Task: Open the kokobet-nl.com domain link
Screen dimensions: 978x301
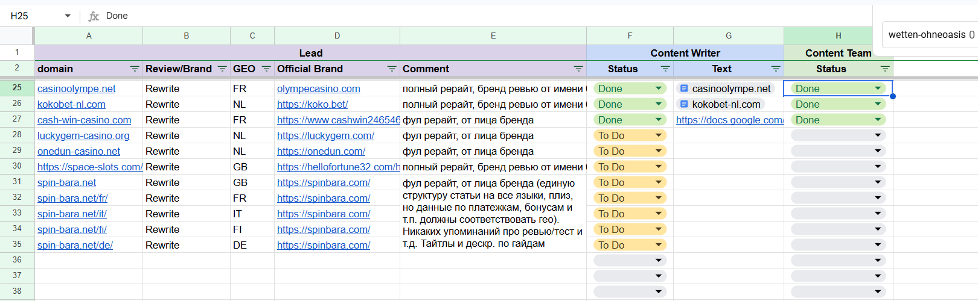Action: pos(71,104)
